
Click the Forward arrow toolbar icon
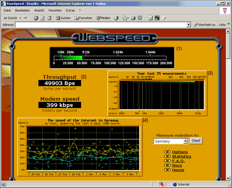(x=26, y=18)
